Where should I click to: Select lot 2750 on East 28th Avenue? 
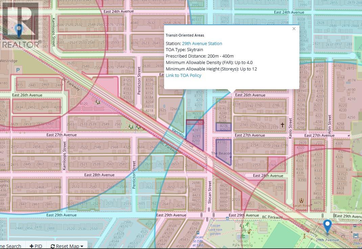pos(261,184)
